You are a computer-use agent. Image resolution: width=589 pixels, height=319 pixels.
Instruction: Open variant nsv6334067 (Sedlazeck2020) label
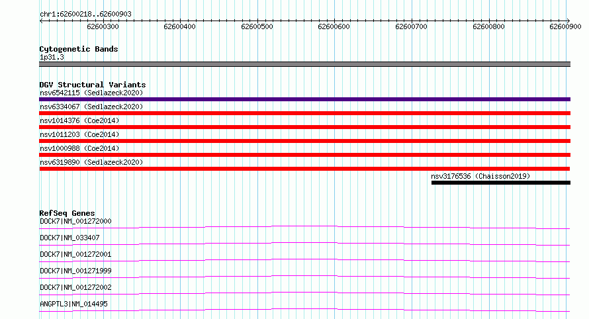click(x=91, y=107)
